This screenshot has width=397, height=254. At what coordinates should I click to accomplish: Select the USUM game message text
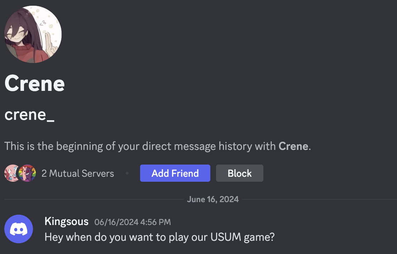pos(159,236)
